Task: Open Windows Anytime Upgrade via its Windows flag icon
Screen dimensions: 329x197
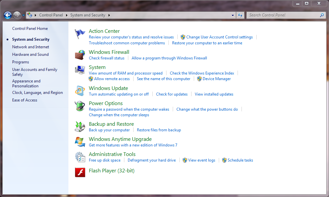Action: click(x=80, y=142)
